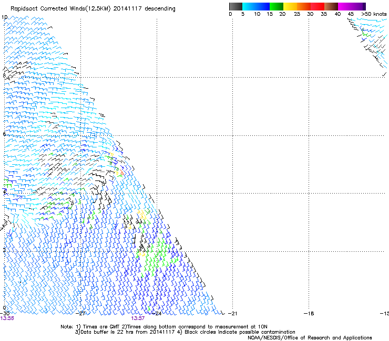
Task: Click the -27 longitude axis label
Action: click(80, 313)
